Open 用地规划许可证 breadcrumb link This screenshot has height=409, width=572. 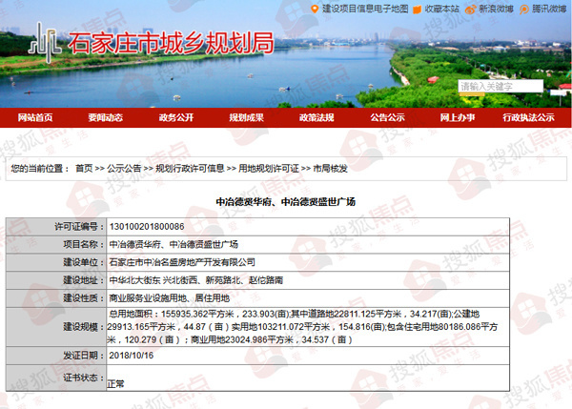(269, 168)
